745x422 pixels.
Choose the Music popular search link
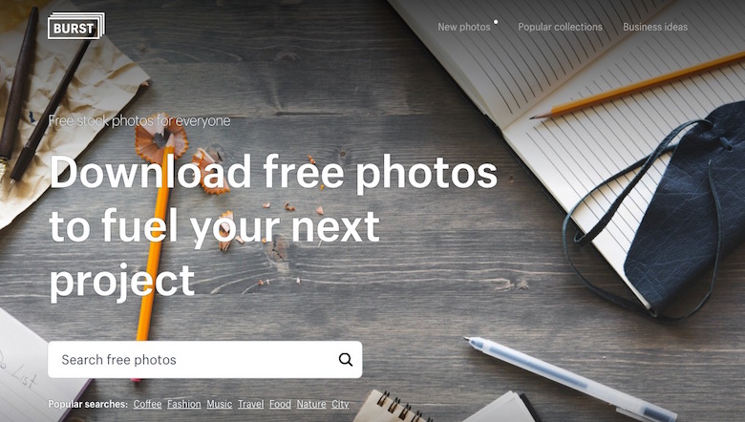pyautogui.click(x=219, y=404)
